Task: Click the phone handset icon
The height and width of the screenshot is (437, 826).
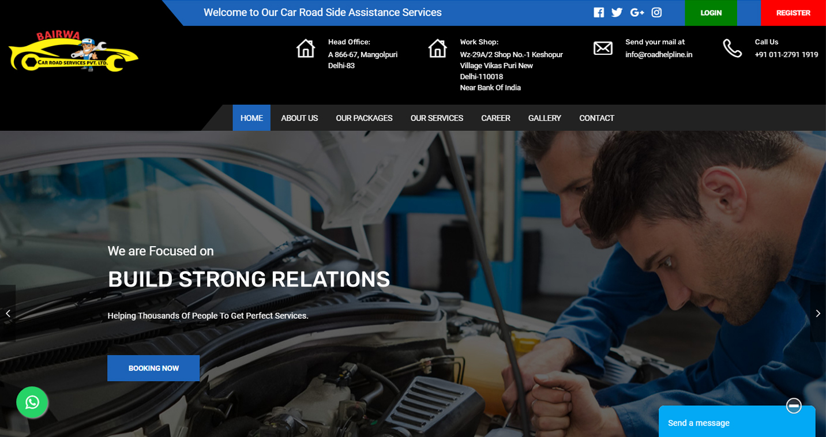Action: [732, 48]
